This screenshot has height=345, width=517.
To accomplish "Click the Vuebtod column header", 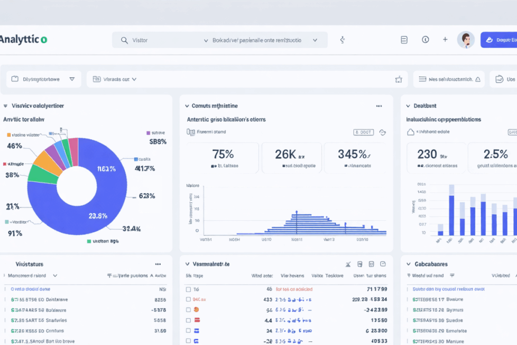I will point(501,276).
